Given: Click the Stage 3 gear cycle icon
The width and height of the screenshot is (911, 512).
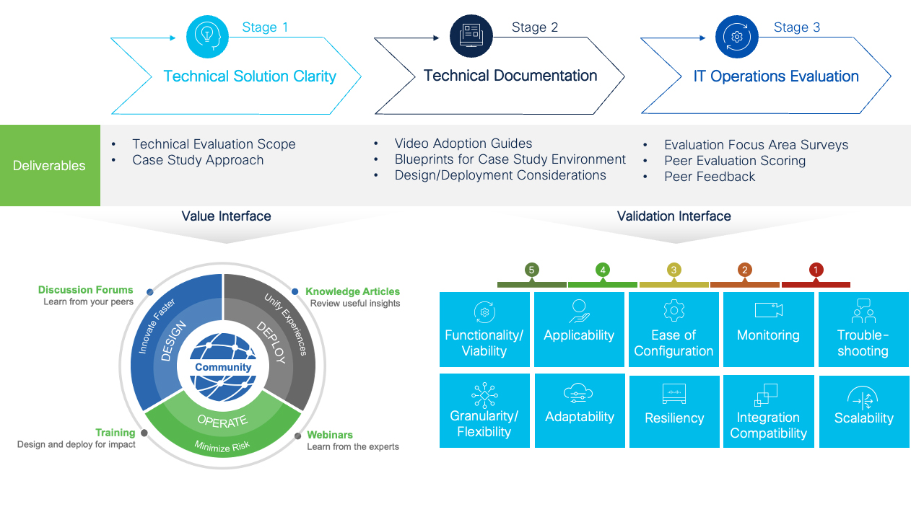Looking at the screenshot, I should (736, 37).
